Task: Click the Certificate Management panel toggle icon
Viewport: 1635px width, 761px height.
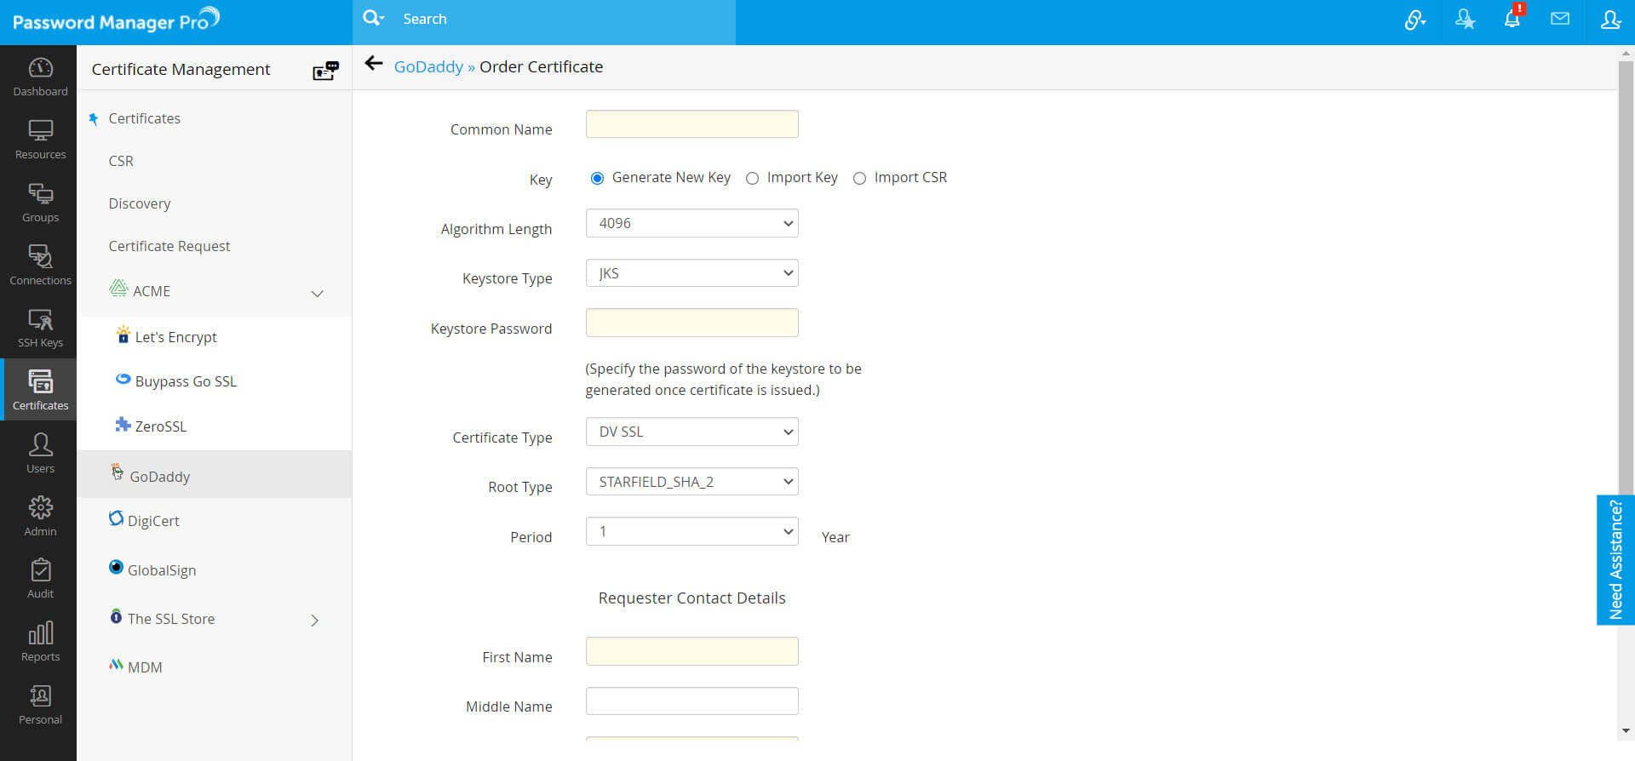Action: (325, 71)
